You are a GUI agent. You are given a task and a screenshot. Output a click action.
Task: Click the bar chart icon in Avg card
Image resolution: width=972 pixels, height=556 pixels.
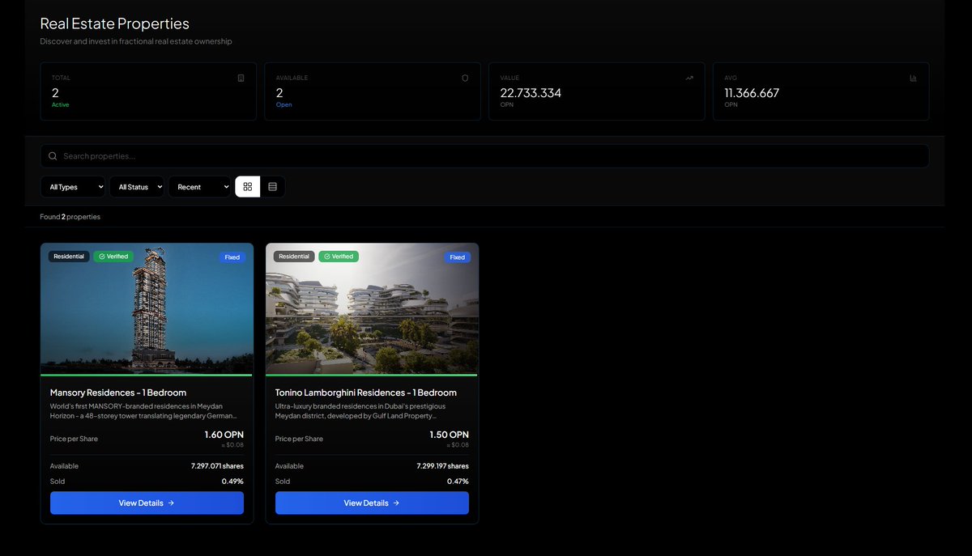[914, 79]
